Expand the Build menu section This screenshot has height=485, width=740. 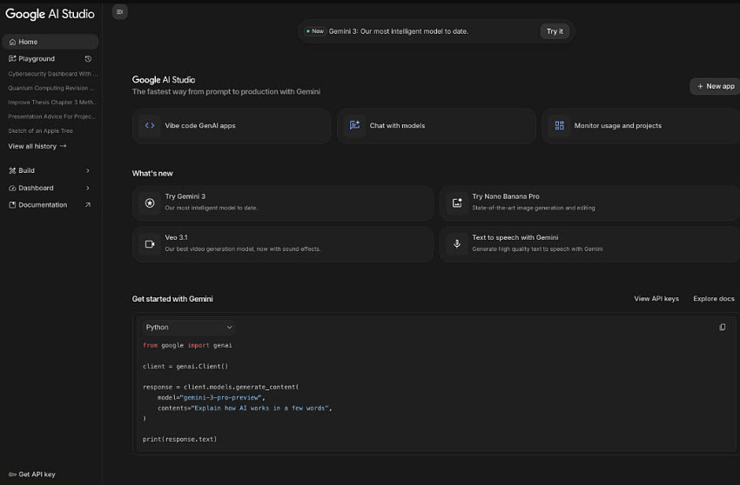pos(50,170)
